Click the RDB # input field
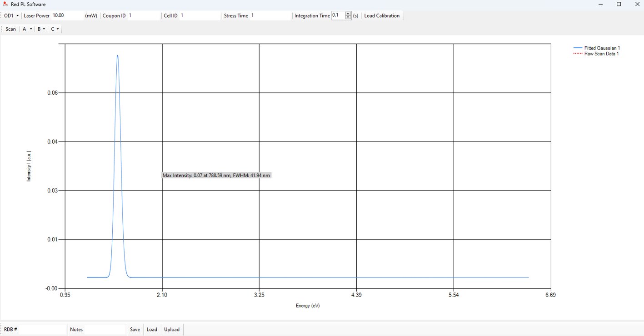The image size is (644, 336). [42, 330]
